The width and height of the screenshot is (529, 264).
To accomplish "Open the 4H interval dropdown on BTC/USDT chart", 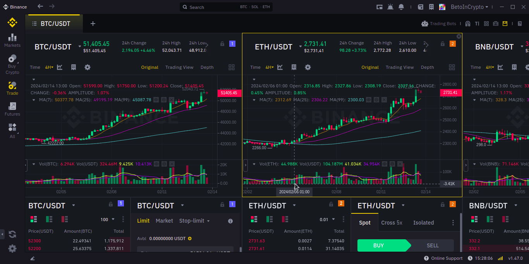I will point(49,67).
